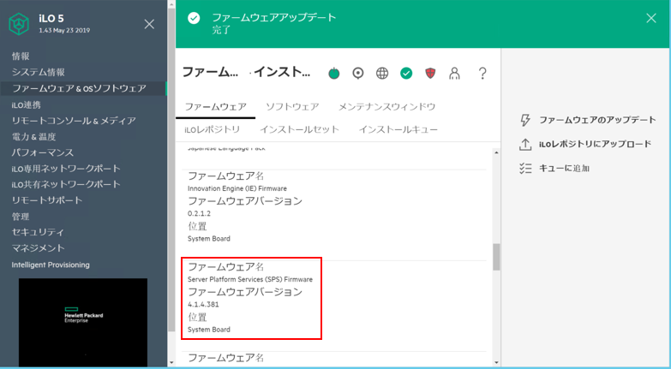671x369 pixels.
Task: Open the インストールキュー tab
Action: tap(398, 129)
